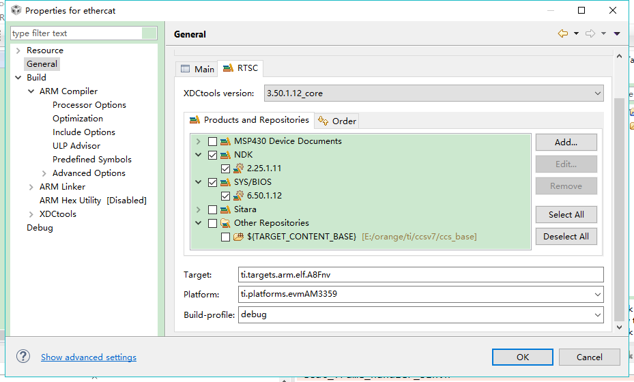Collapse the SYS/BIOS product node
The image size is (634, 382).
[198, 182]
